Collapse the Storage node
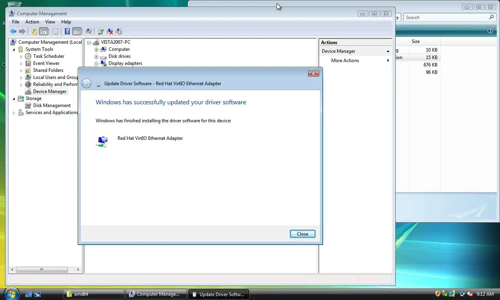500x300 pixels. tap(14, 99)
